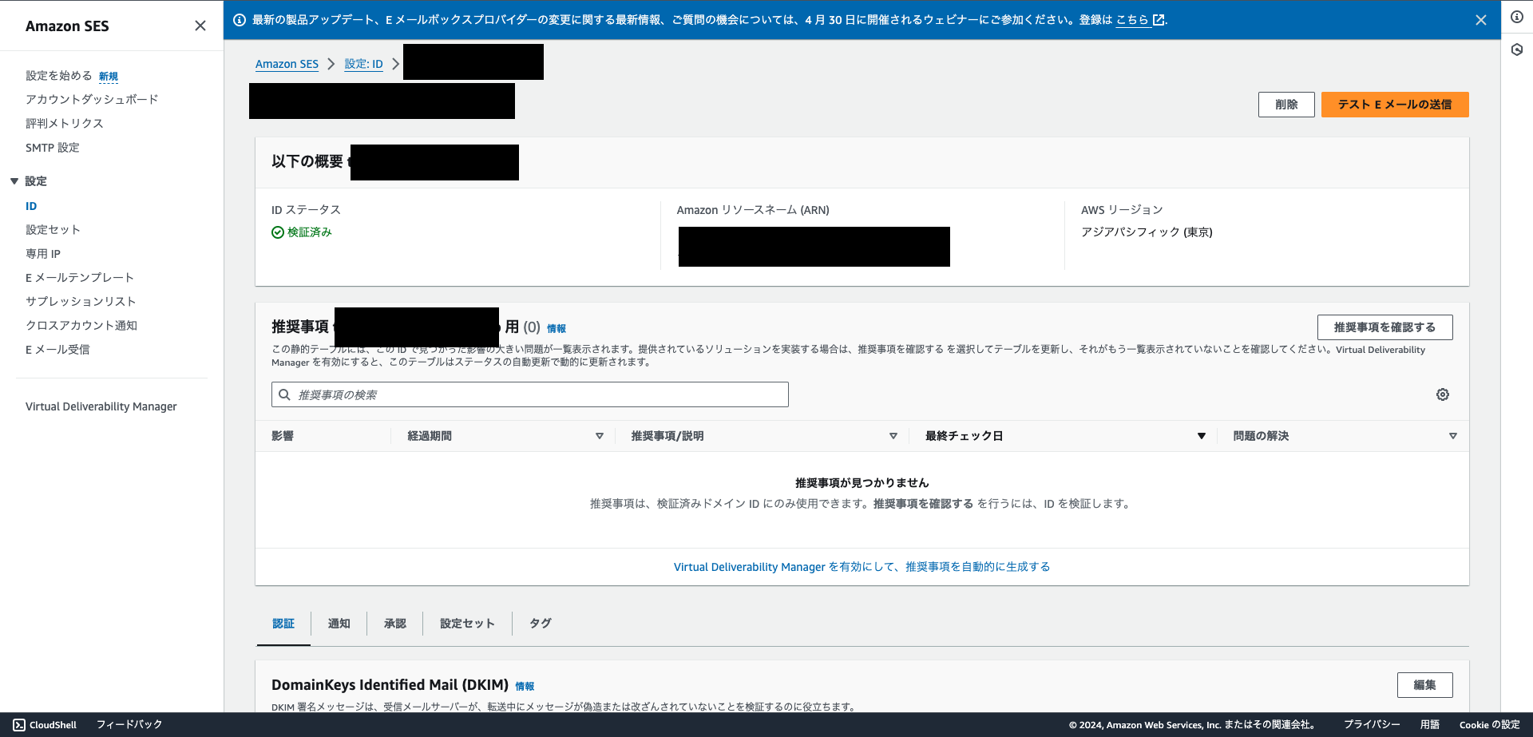This screenshot has width=1533, height=737.
Task: Click the 検証済み verified status icon
Action: coord(278,232)
